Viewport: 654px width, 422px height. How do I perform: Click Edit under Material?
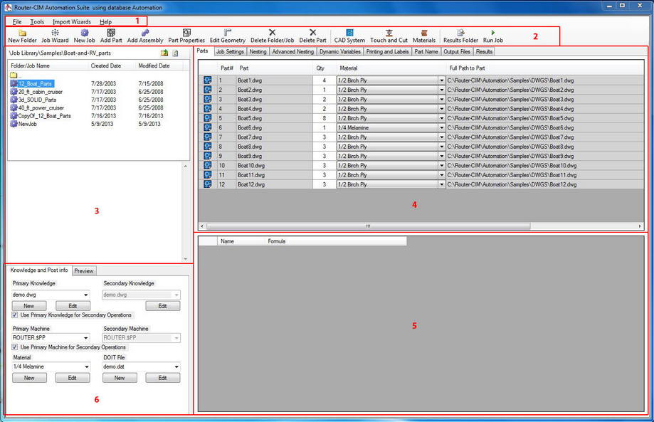(73, 378)
